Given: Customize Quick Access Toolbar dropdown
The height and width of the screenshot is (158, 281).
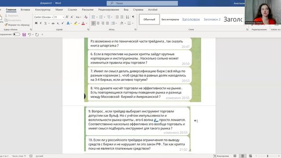Looking at the screenshot, I should click(x=42, y=35).
